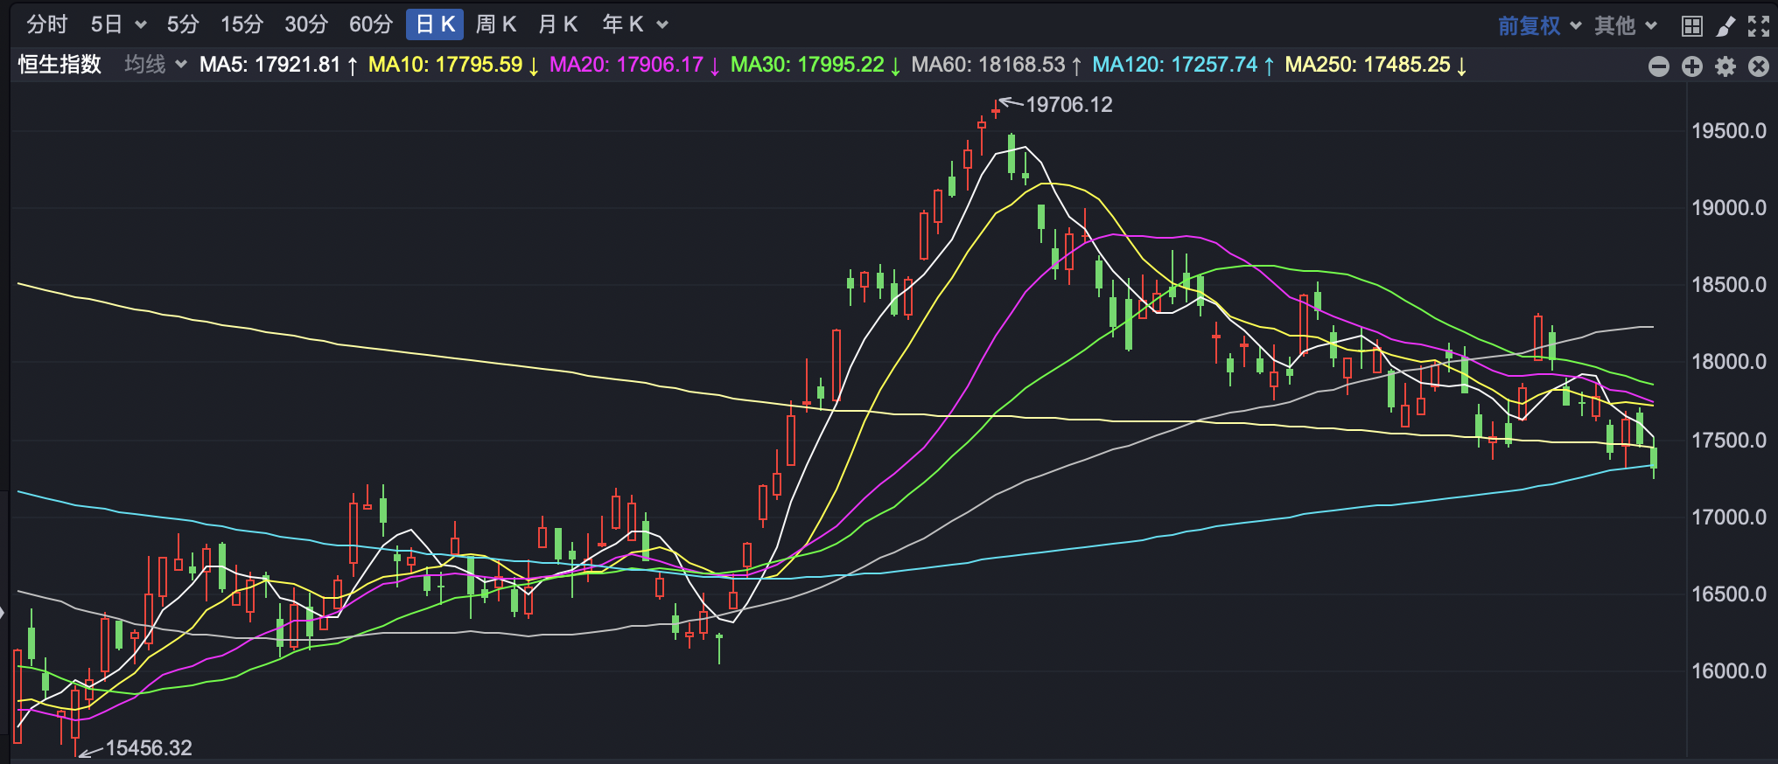The height and width of the screenshot is (764, 1778).
Task: Click the MA60: 18168.53 value
Action: pos(997,65)
